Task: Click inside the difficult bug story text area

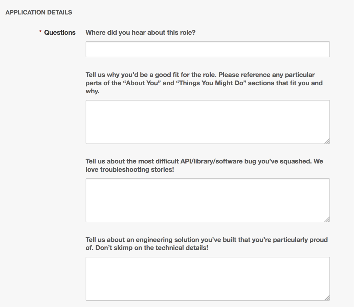Action: click(x=208, y=200)
